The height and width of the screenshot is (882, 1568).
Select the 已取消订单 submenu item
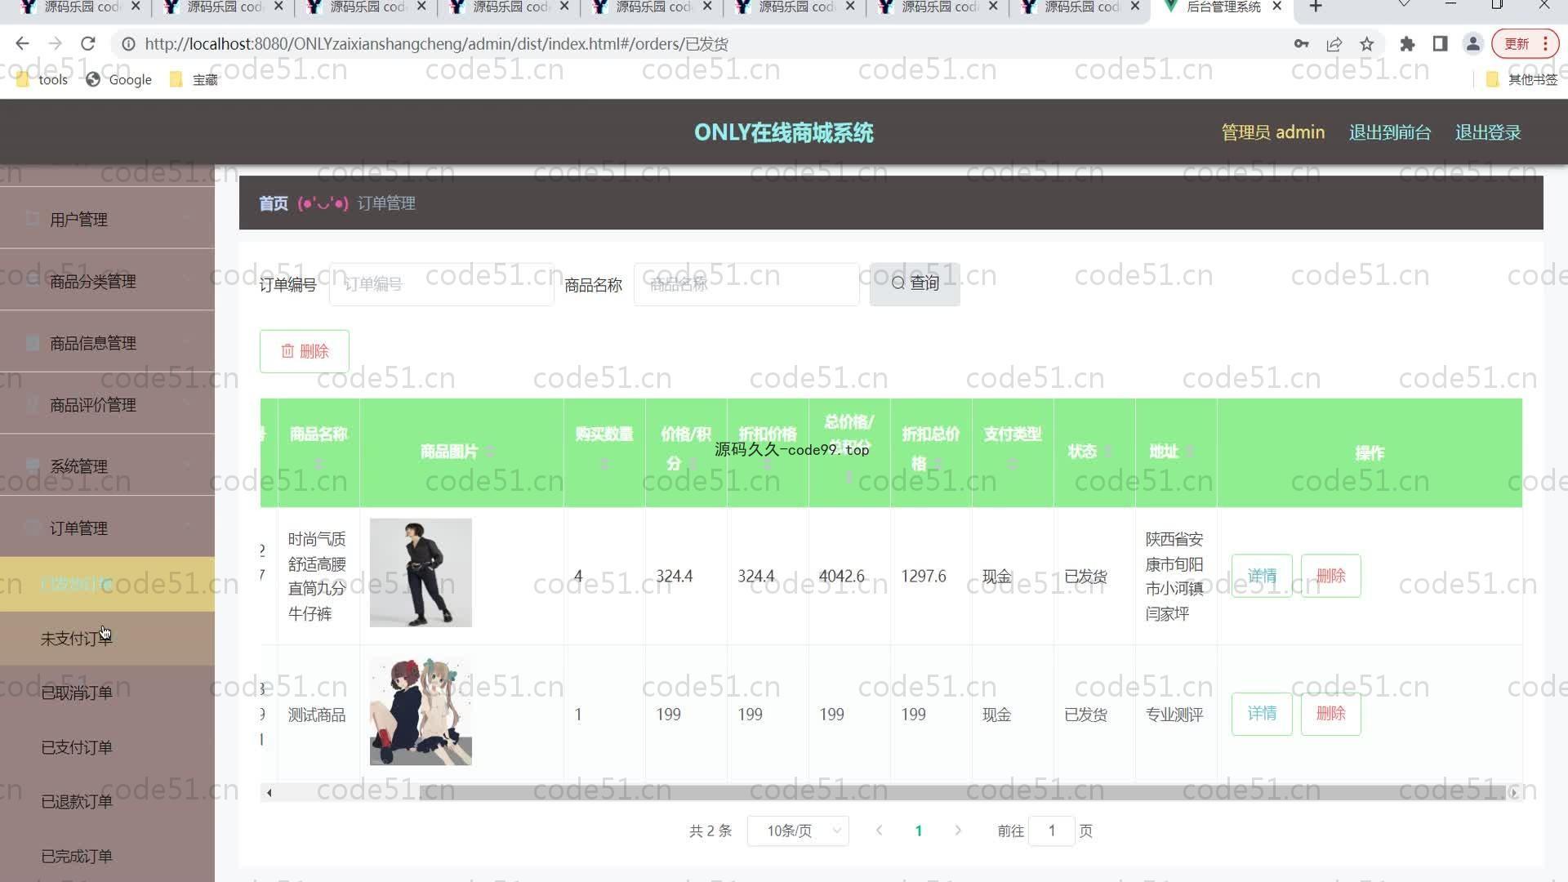107,693
